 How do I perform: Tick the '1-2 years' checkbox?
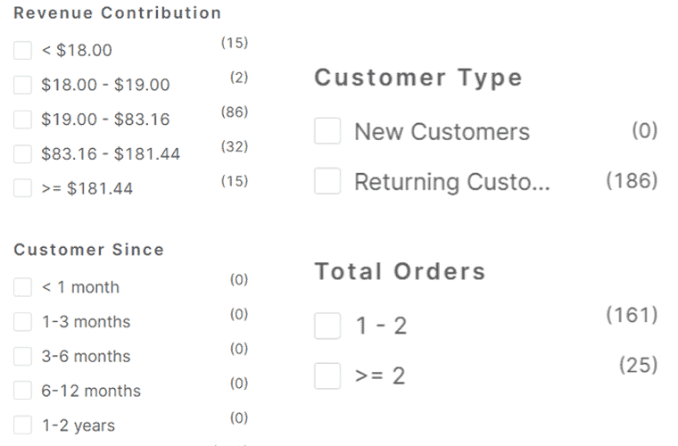23,425
